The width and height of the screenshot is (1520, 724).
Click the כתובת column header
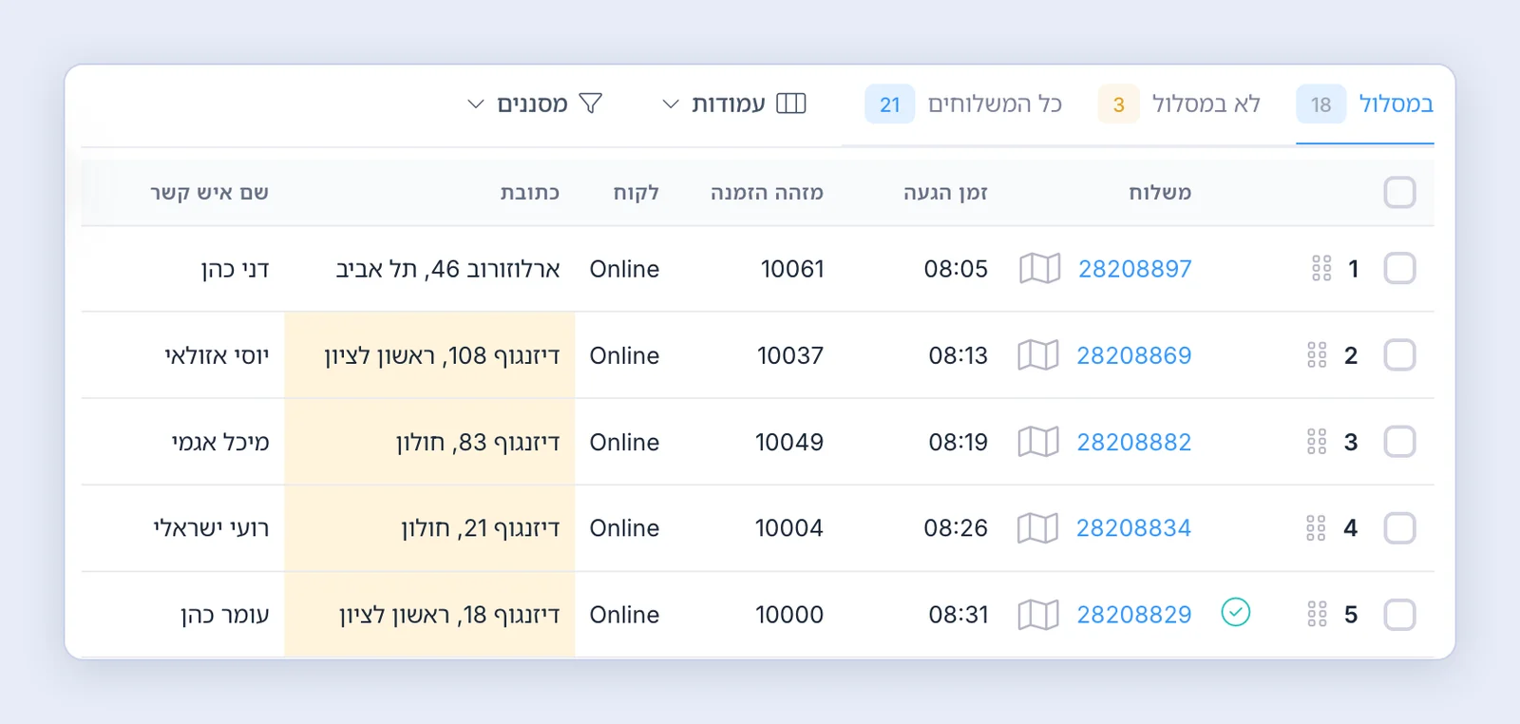pyautogui.click(x=530, y=193)
